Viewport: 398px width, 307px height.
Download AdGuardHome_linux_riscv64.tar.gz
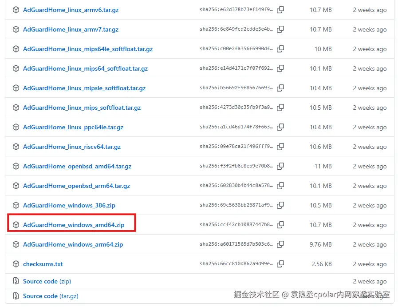[x=72, y=147]
